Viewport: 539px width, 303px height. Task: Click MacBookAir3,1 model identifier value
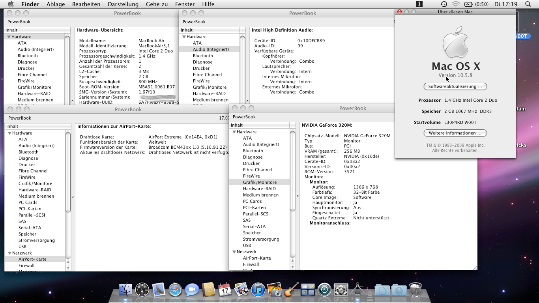pyautogui.click(x=154, y=46)
